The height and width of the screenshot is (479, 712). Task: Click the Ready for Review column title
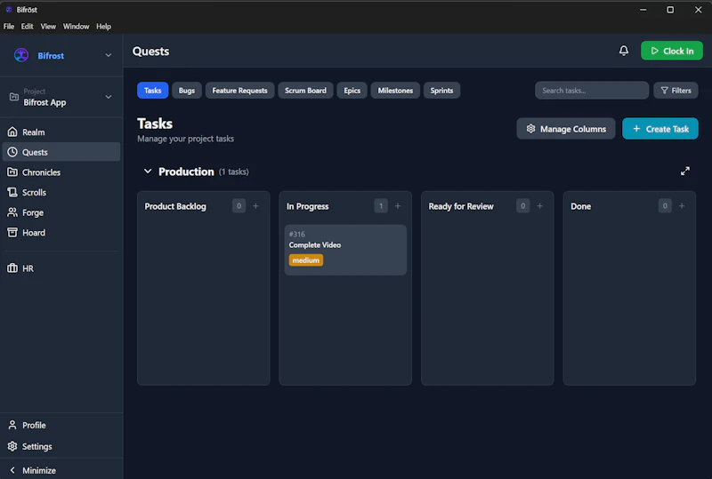tap(461, 206)
